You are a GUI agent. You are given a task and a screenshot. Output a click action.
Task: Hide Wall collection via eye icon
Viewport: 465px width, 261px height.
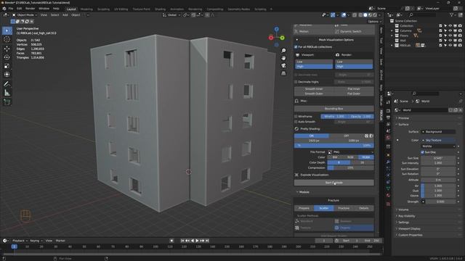[450, 41]
